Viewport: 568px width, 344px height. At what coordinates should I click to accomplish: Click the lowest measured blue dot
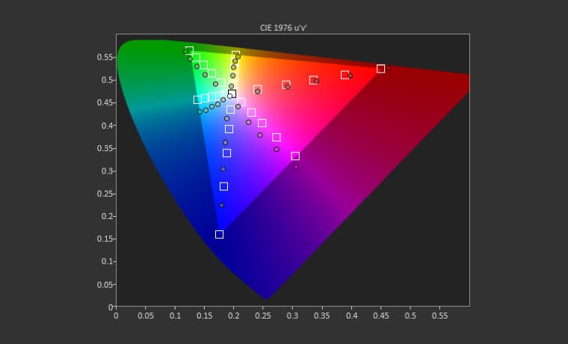[x=219, y=248]
